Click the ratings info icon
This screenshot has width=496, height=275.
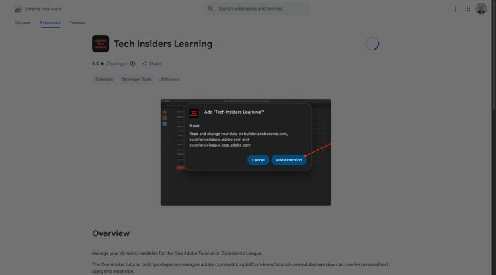[x=132, y=64]
